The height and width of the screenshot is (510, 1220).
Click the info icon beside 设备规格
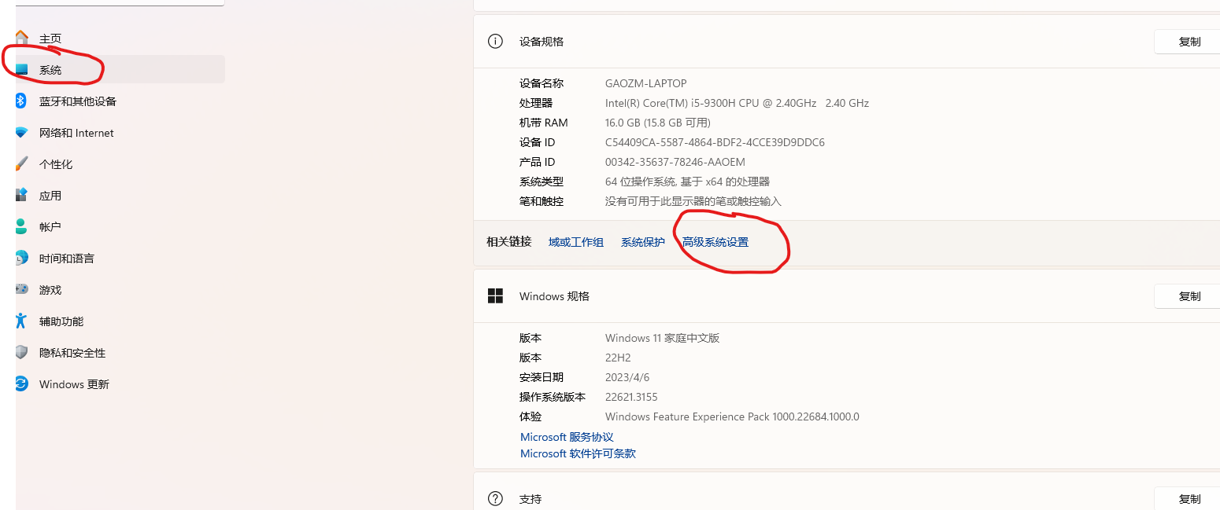pos(495,42)
